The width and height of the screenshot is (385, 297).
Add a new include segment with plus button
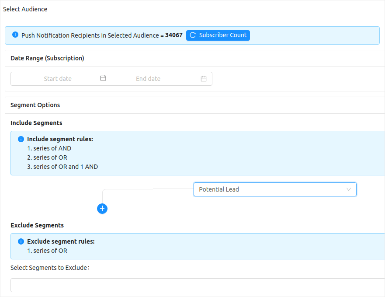tap(102, 209)
